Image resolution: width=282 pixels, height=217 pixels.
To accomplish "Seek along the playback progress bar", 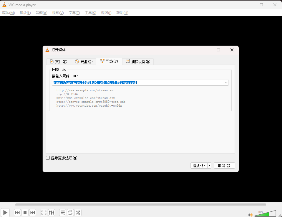I will click(140, 205).
